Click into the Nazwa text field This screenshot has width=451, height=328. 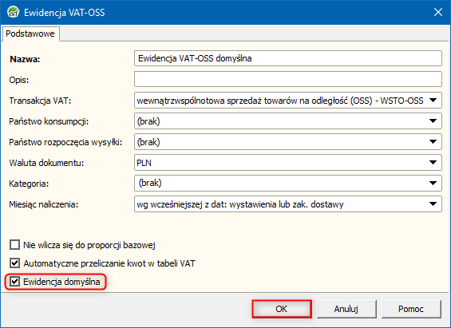[288, 58]
